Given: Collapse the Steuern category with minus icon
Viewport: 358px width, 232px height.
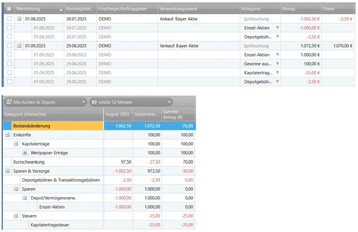Looking at the screenshot, I should pyautogui.click(x=16, y=216).
